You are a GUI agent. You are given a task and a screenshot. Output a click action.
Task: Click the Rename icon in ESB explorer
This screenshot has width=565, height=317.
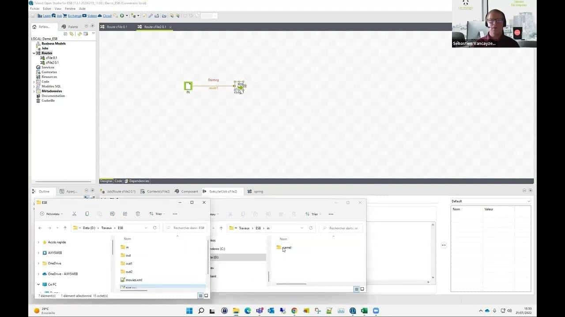112,214
